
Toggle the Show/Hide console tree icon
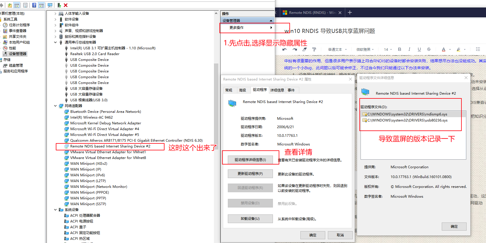pos(17,5)
